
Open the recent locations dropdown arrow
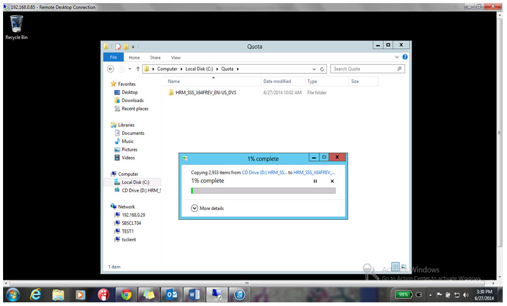click(129, 69)
